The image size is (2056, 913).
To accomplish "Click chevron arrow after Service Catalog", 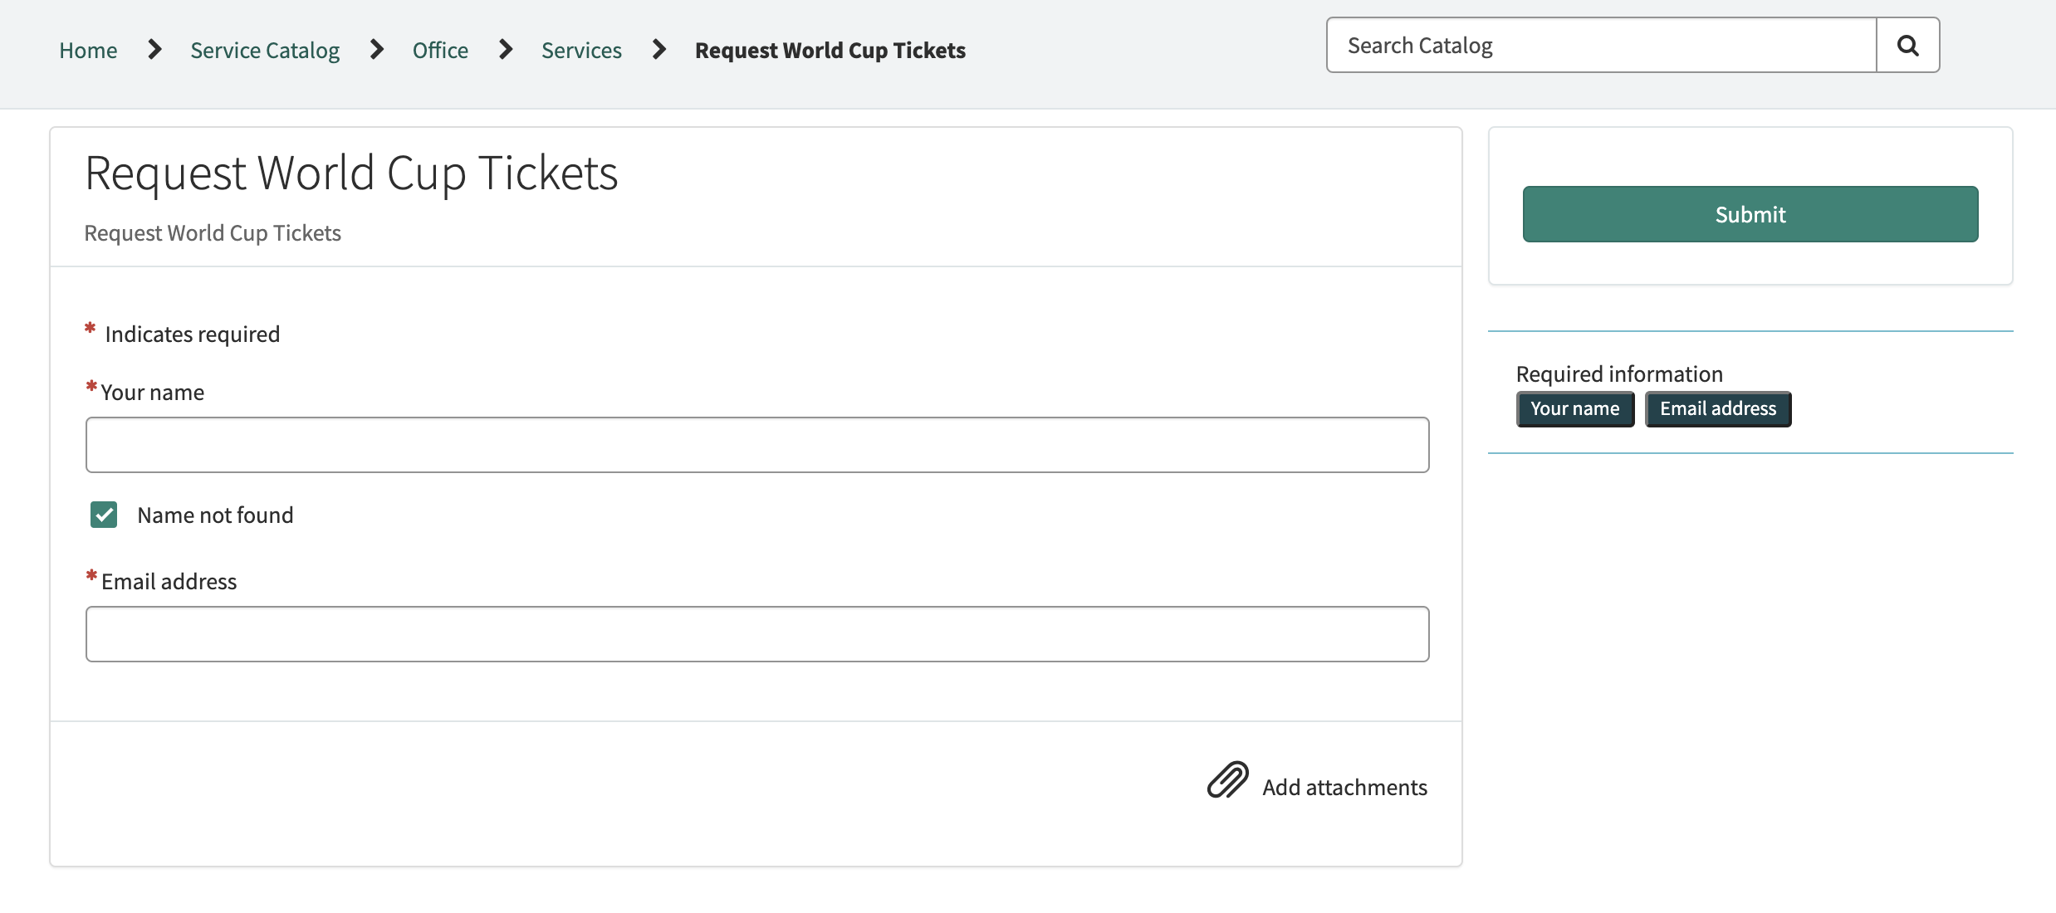I will (377, 50).
